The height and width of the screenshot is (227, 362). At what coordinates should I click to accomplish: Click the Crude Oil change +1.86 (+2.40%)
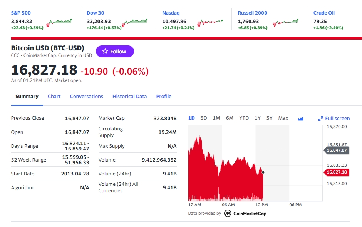[328, 28]
